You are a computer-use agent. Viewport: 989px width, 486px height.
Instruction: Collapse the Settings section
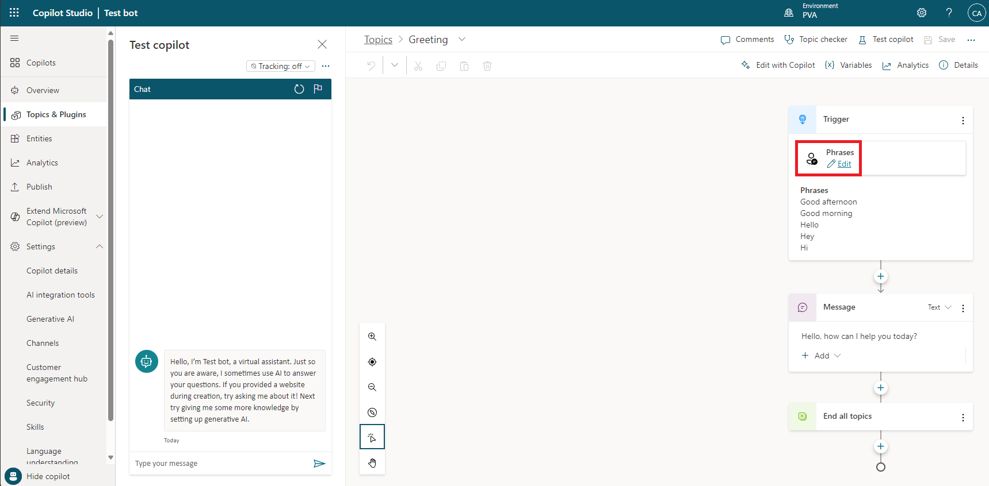click(100, 246)
